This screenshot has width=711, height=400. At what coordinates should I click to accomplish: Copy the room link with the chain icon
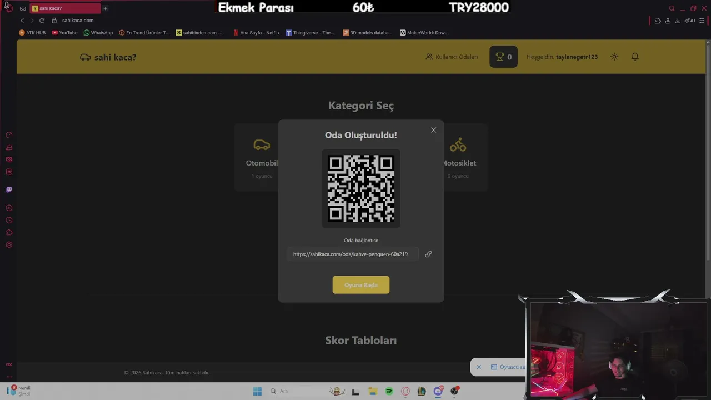click(428, 254)
